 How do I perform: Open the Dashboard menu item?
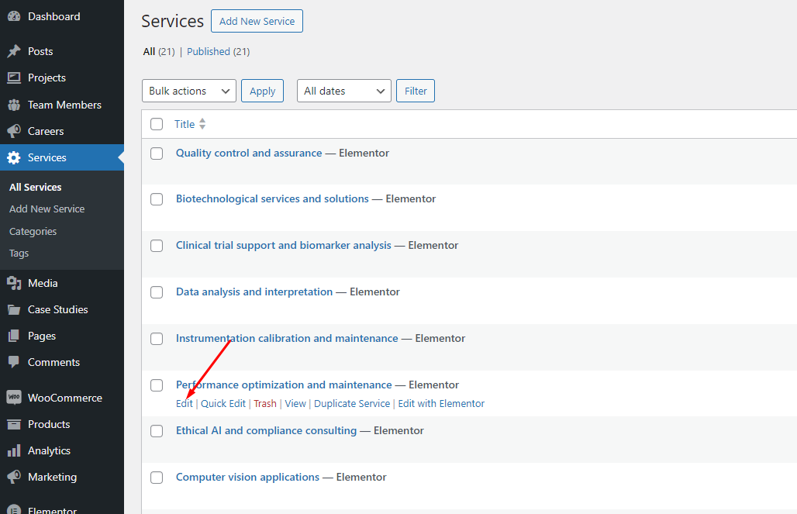pos(53,16)
